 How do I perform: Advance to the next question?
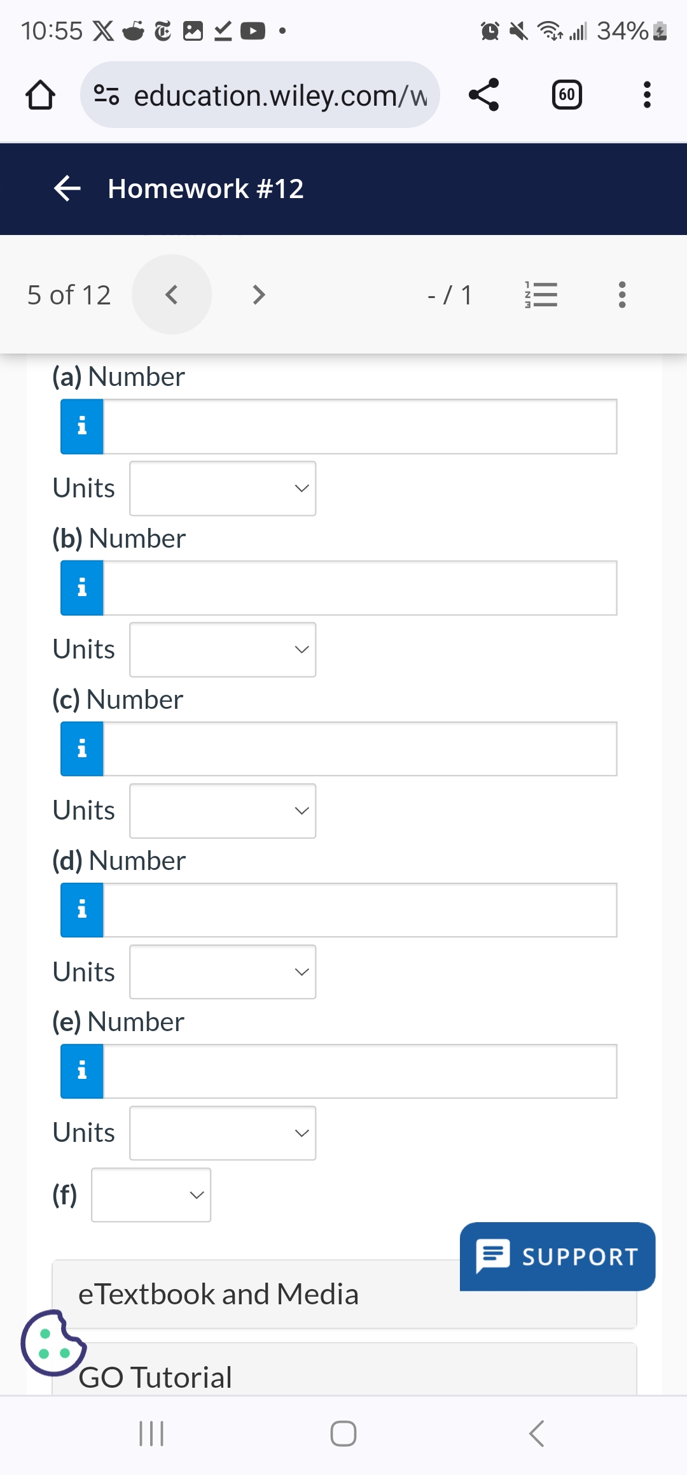258,294
